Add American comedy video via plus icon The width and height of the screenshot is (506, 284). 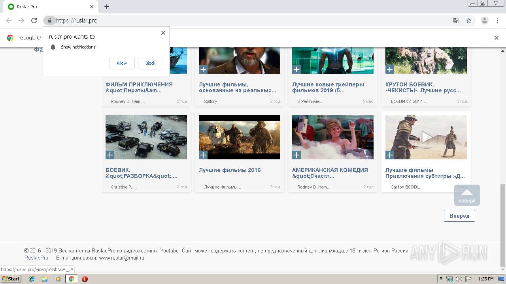point(296,155)
